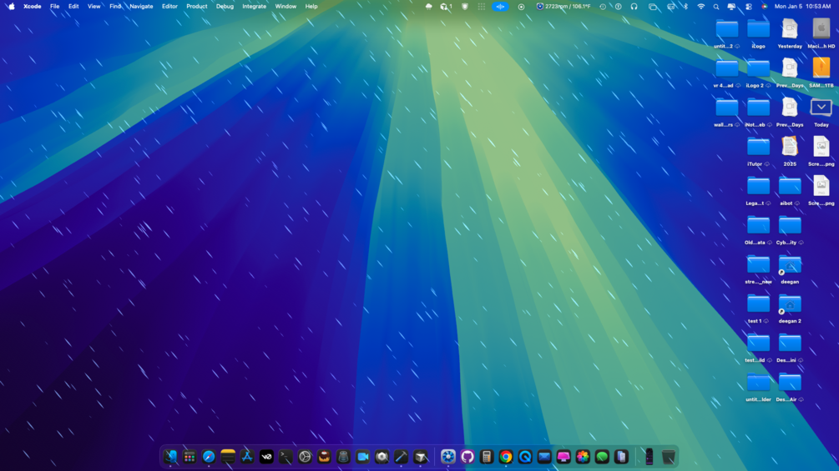This screenshot has width=839, height=471.
Task: Open Finder from the Dock
Action: (170, 457)
